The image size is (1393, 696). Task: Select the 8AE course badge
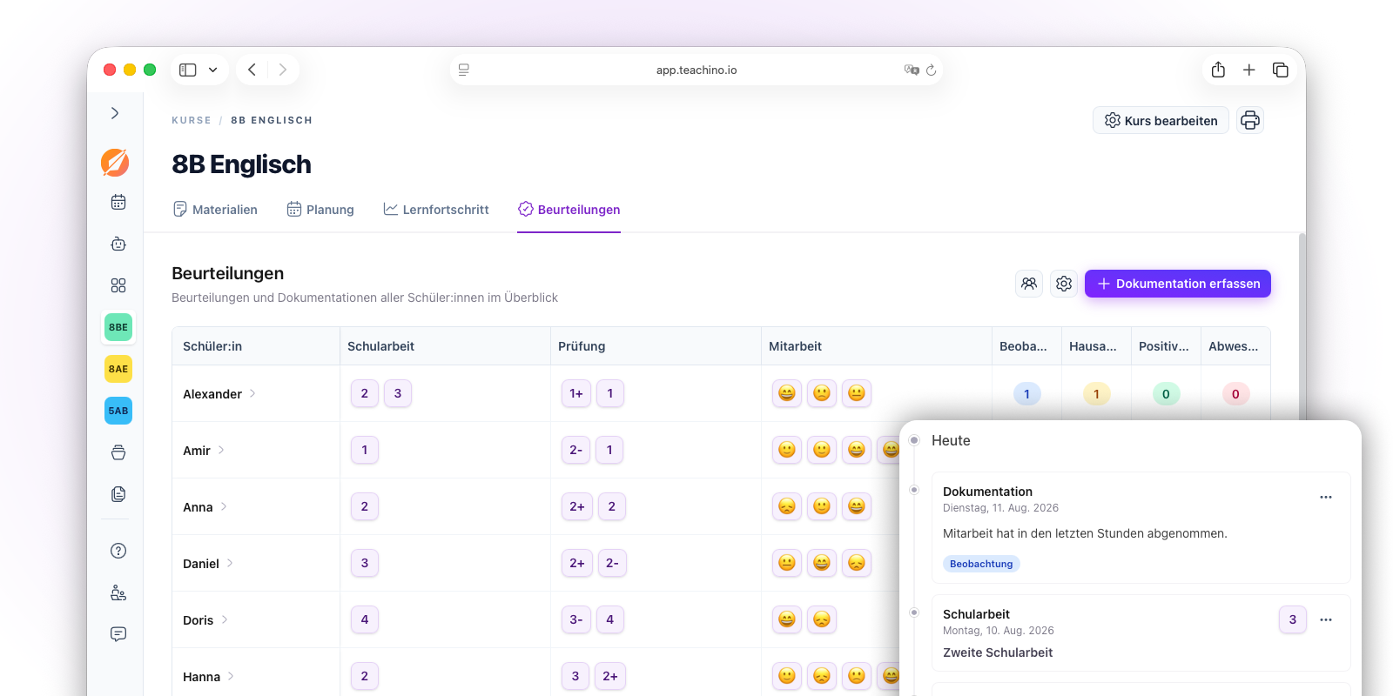(118, 369)
